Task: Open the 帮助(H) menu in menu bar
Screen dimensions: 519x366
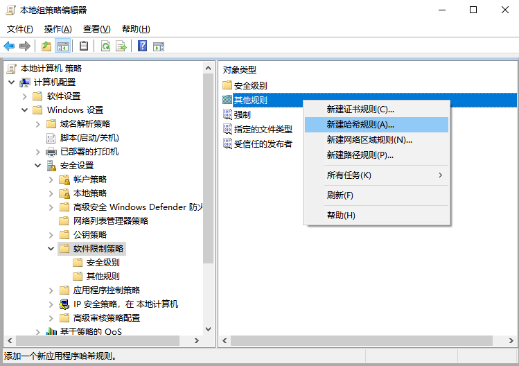Action: click(x=136, y=29)
